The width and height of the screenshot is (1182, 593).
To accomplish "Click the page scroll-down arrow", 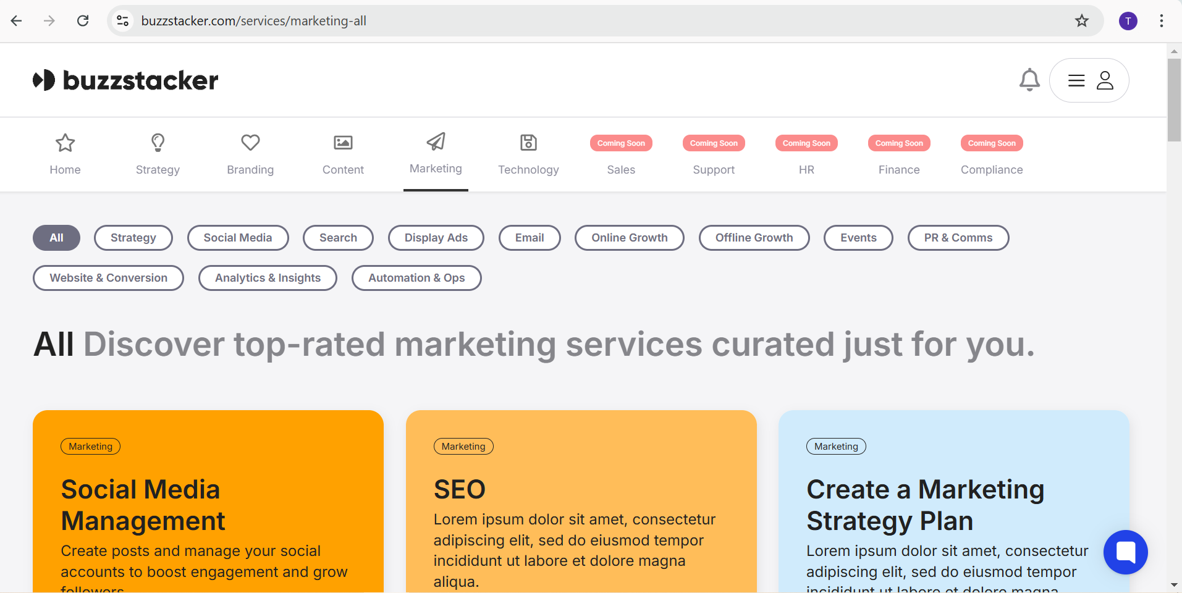I will click(x=1174, y=584).
